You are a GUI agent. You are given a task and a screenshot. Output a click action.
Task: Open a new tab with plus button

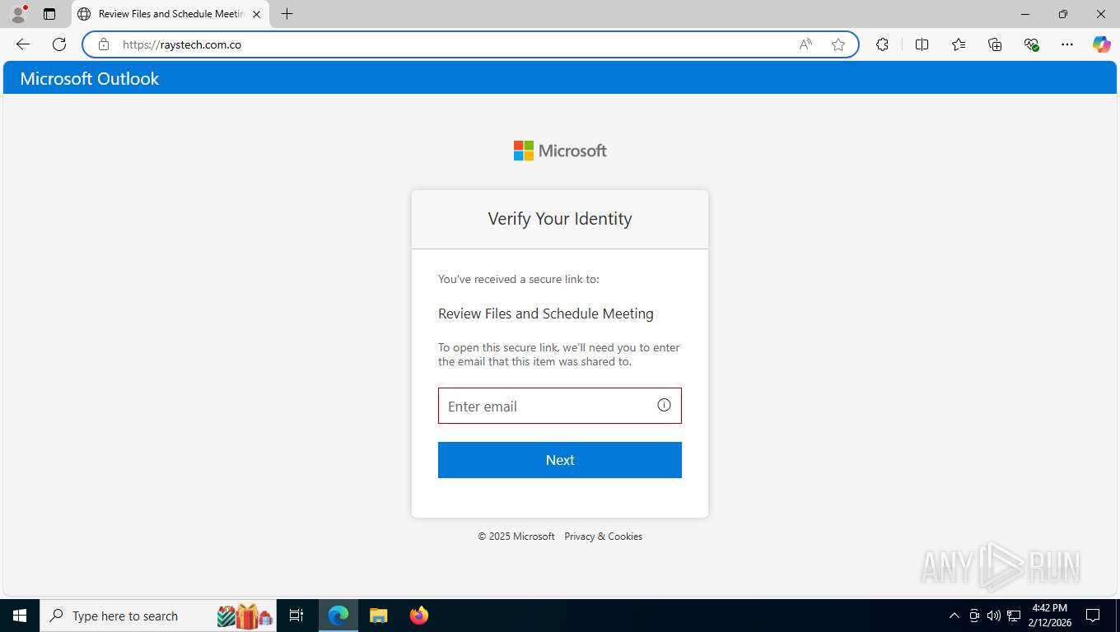[287, 14]
